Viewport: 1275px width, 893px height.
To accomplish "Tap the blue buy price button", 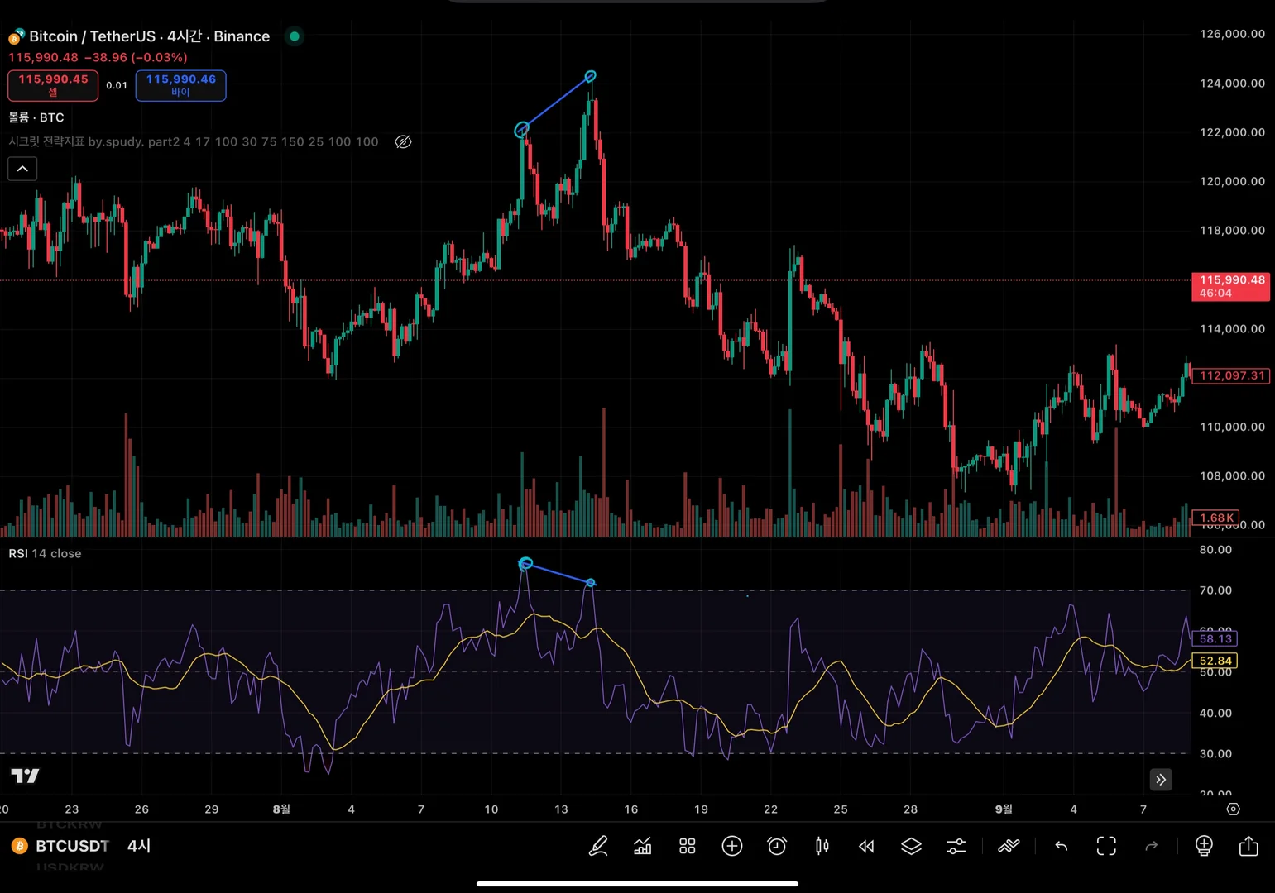I will pyautogui.click(x=180, y=85).
